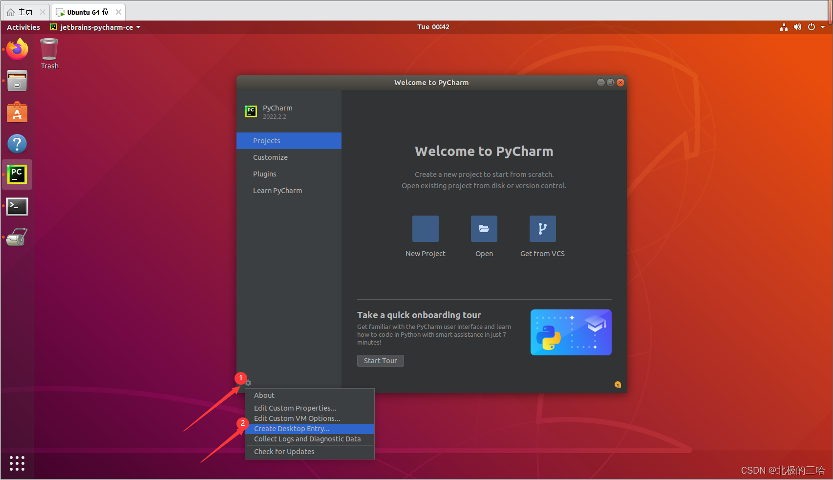Click the Take a quick onboarding tour heading
The image size is (833, 480).
click(x=419, y=315)
